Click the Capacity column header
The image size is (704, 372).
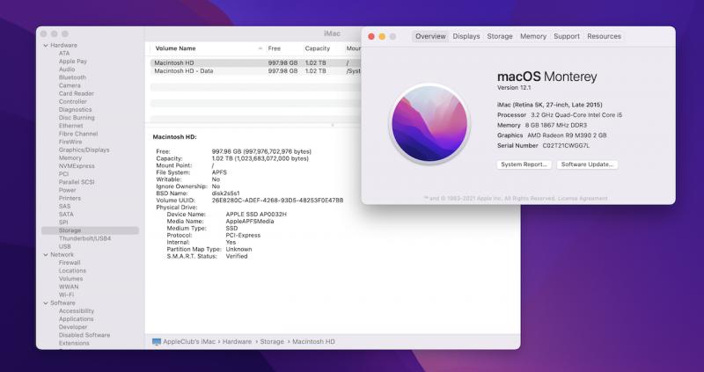[x=318, y=48]
